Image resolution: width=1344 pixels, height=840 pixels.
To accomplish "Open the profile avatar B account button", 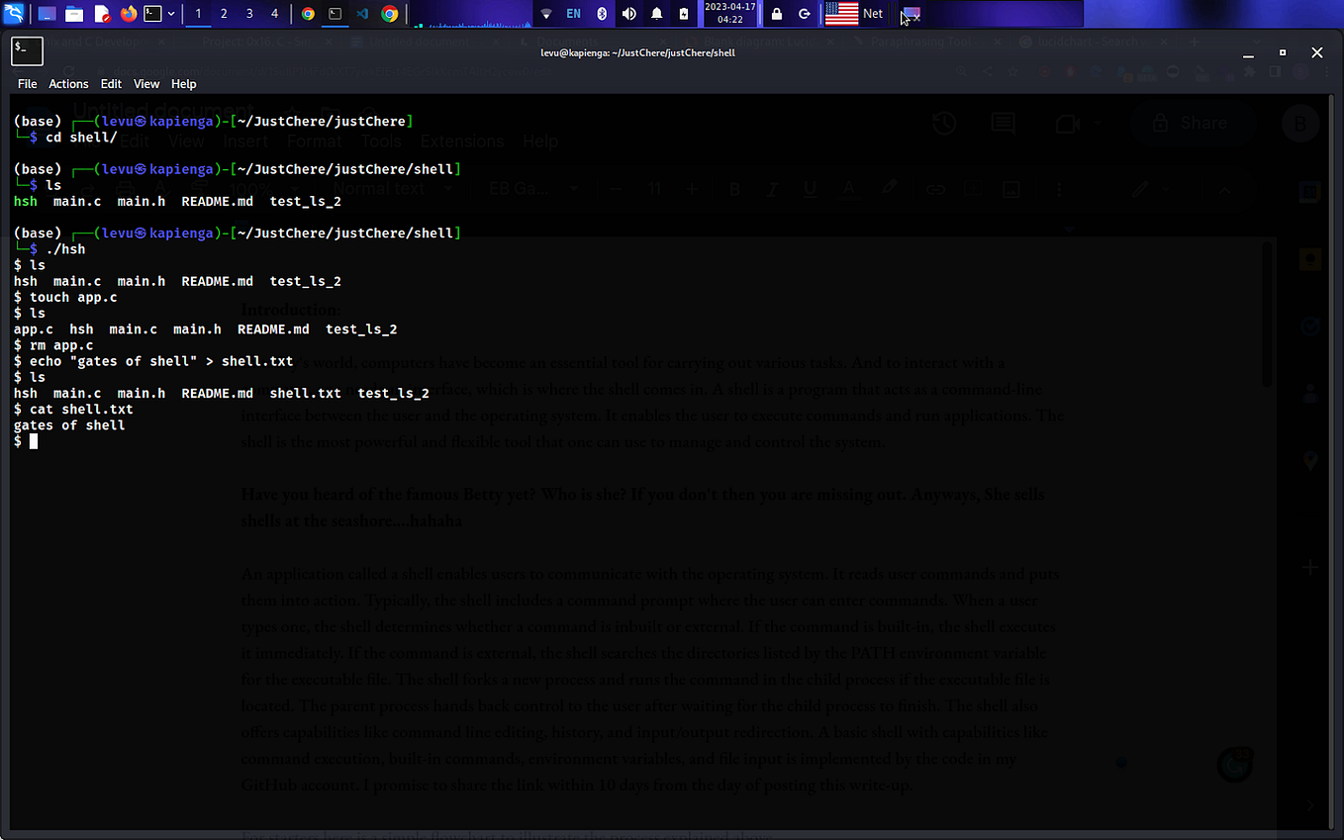I will pyautogui.click(x=1300, y=123).
